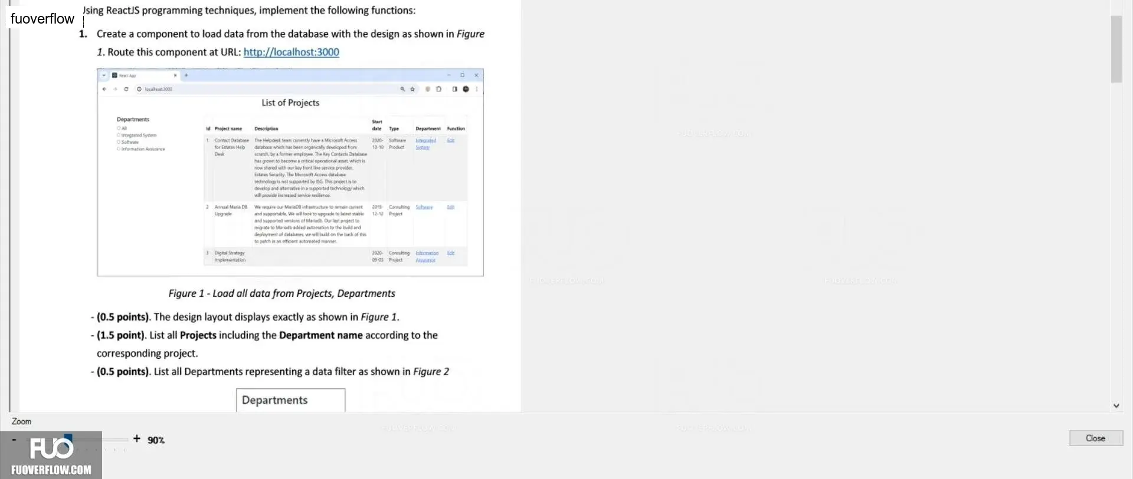Open the http://localhost:3000 hyperlink
1133x479 pixels.
click(x=292, y=52)
